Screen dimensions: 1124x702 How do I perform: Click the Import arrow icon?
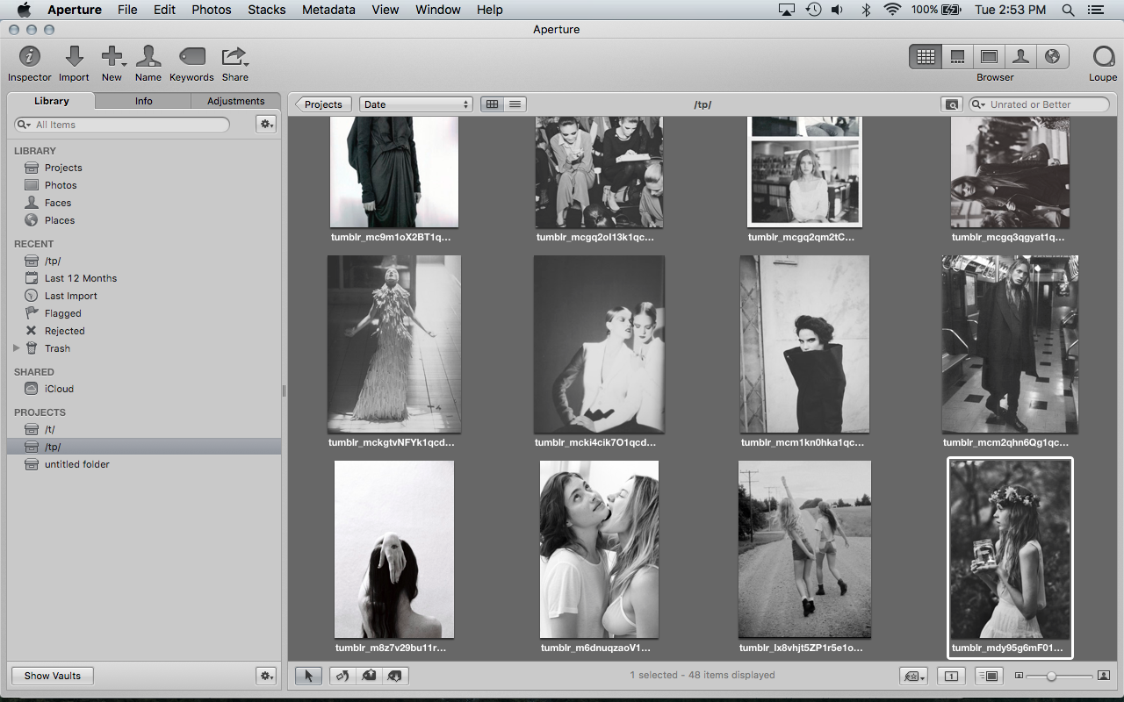pyautogui.click(x=75, y=57)
